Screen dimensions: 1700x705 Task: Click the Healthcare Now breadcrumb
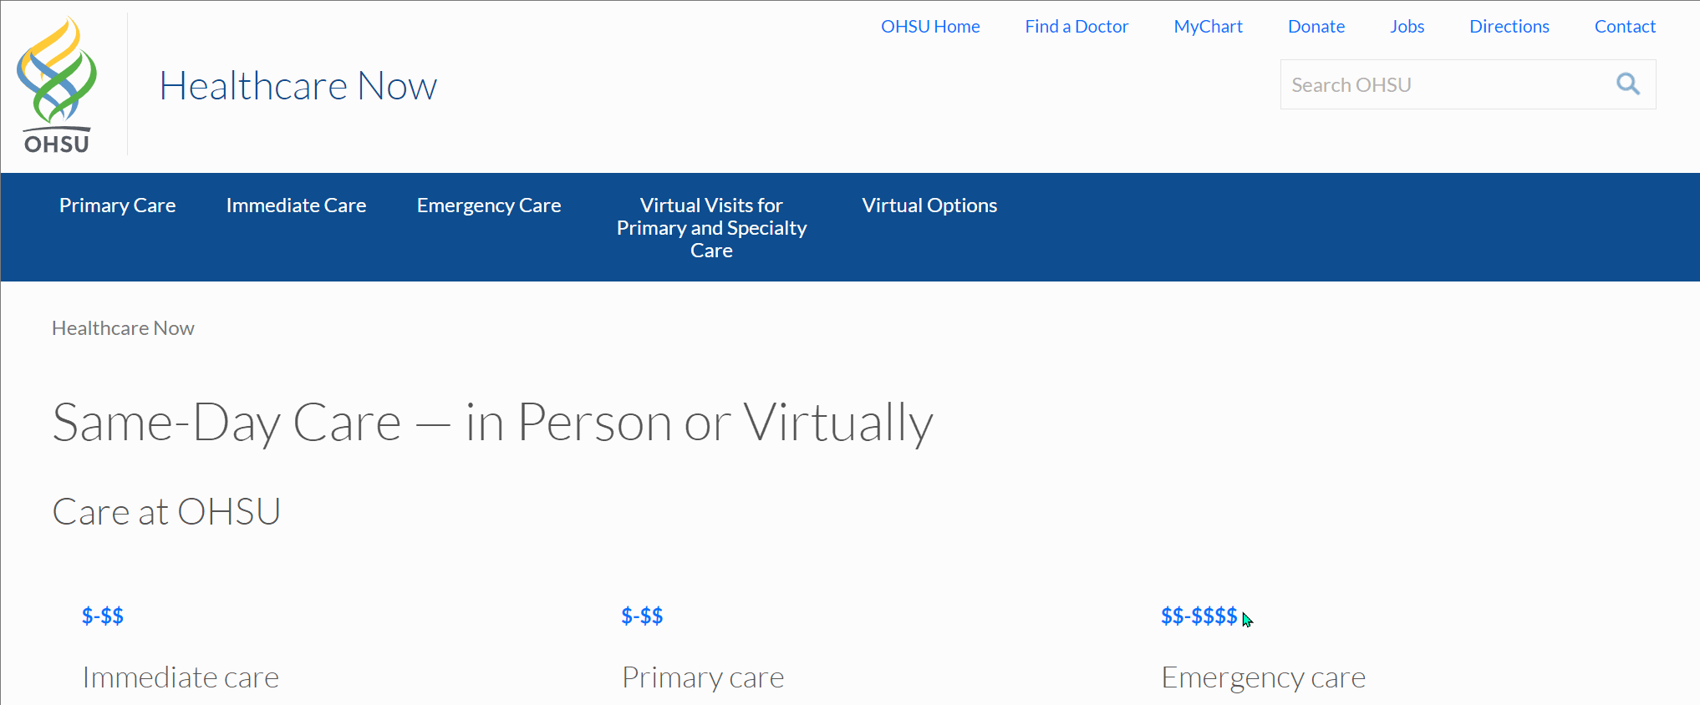[123, 328]
